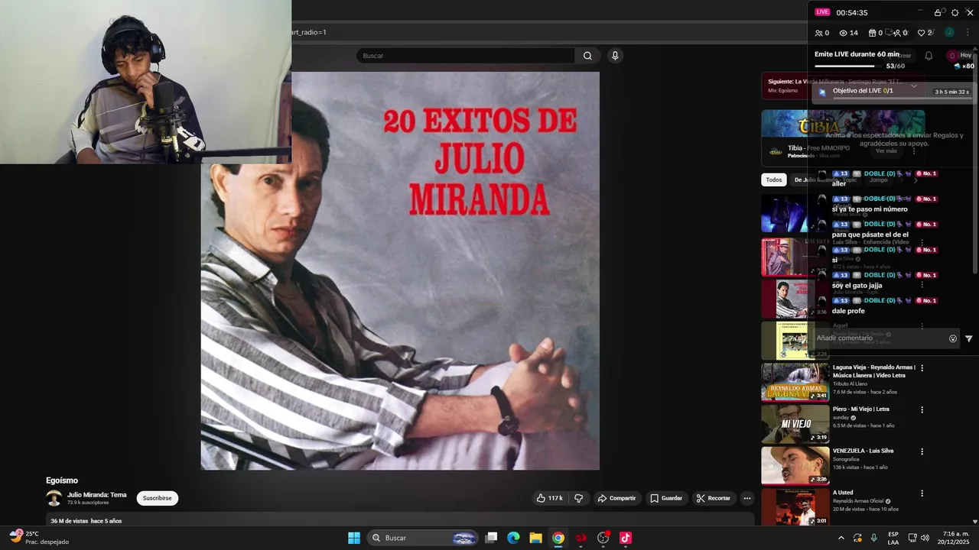Screen dimensions: 979x550
Task: Click the Objetivo del LIVE progress bar
Action: coord(901,98)
